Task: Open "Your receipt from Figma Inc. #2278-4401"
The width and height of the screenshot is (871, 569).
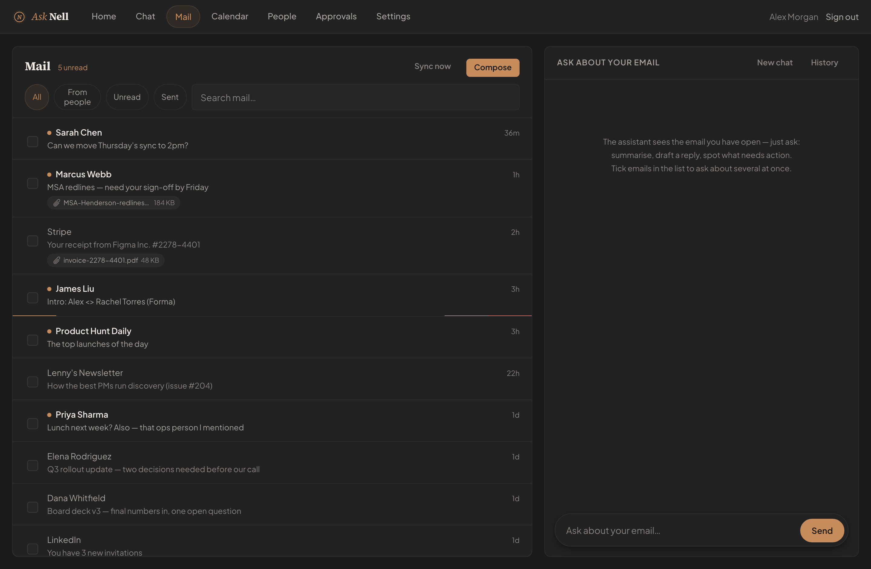Action: (124, 245)
